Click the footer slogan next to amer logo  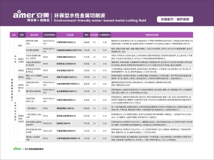(x=34, y=149)
